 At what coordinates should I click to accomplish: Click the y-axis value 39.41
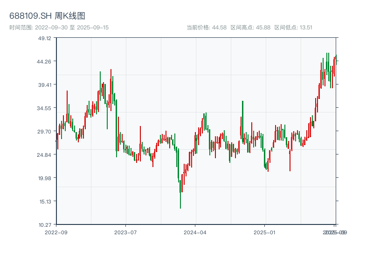pyautogui.click(x=45, y=85)
